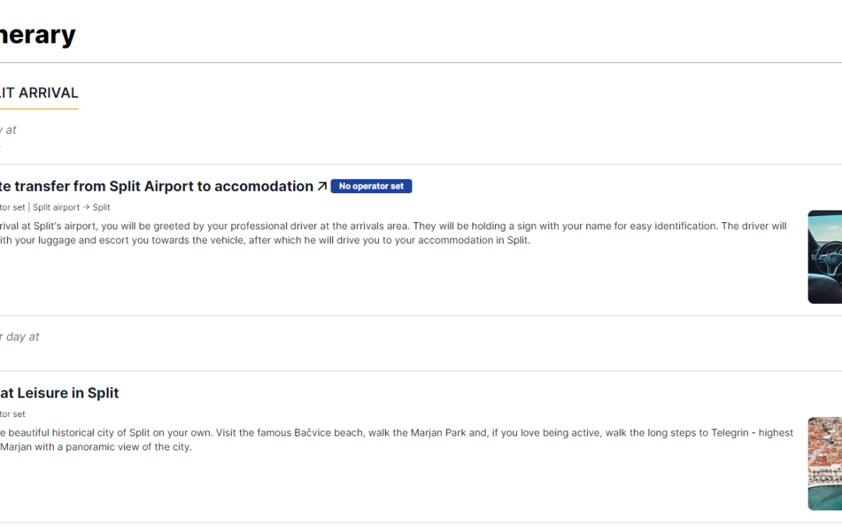
Task: Open the transfer from Split Airport title
Action: tap(156, 186)
